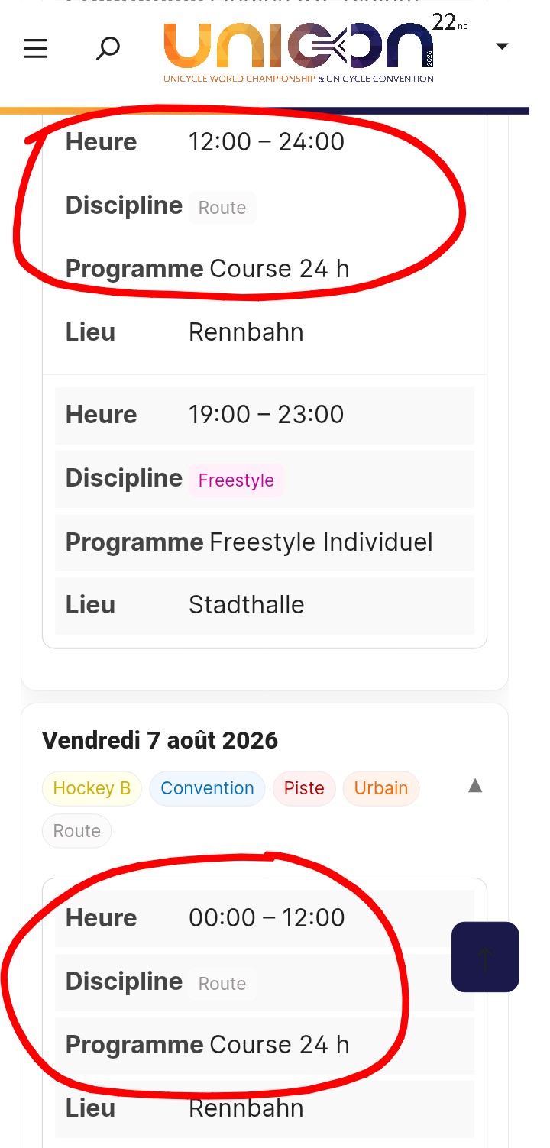Screen dimensions: 550x1148
Task: Click the Rennbahn venue under 12:00 – 24:00
Action: tap(246, 332)
